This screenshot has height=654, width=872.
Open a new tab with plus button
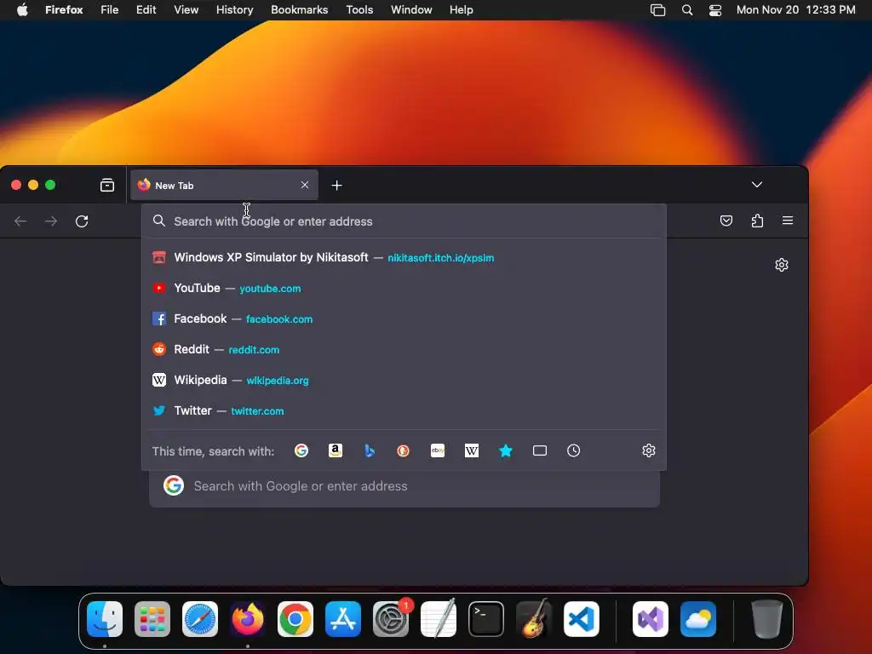(336, 185)
